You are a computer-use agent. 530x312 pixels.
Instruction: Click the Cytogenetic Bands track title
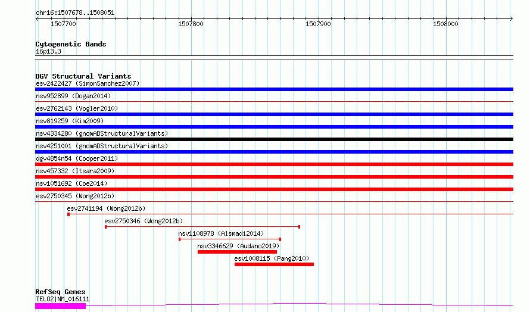(x=71, y=44)
